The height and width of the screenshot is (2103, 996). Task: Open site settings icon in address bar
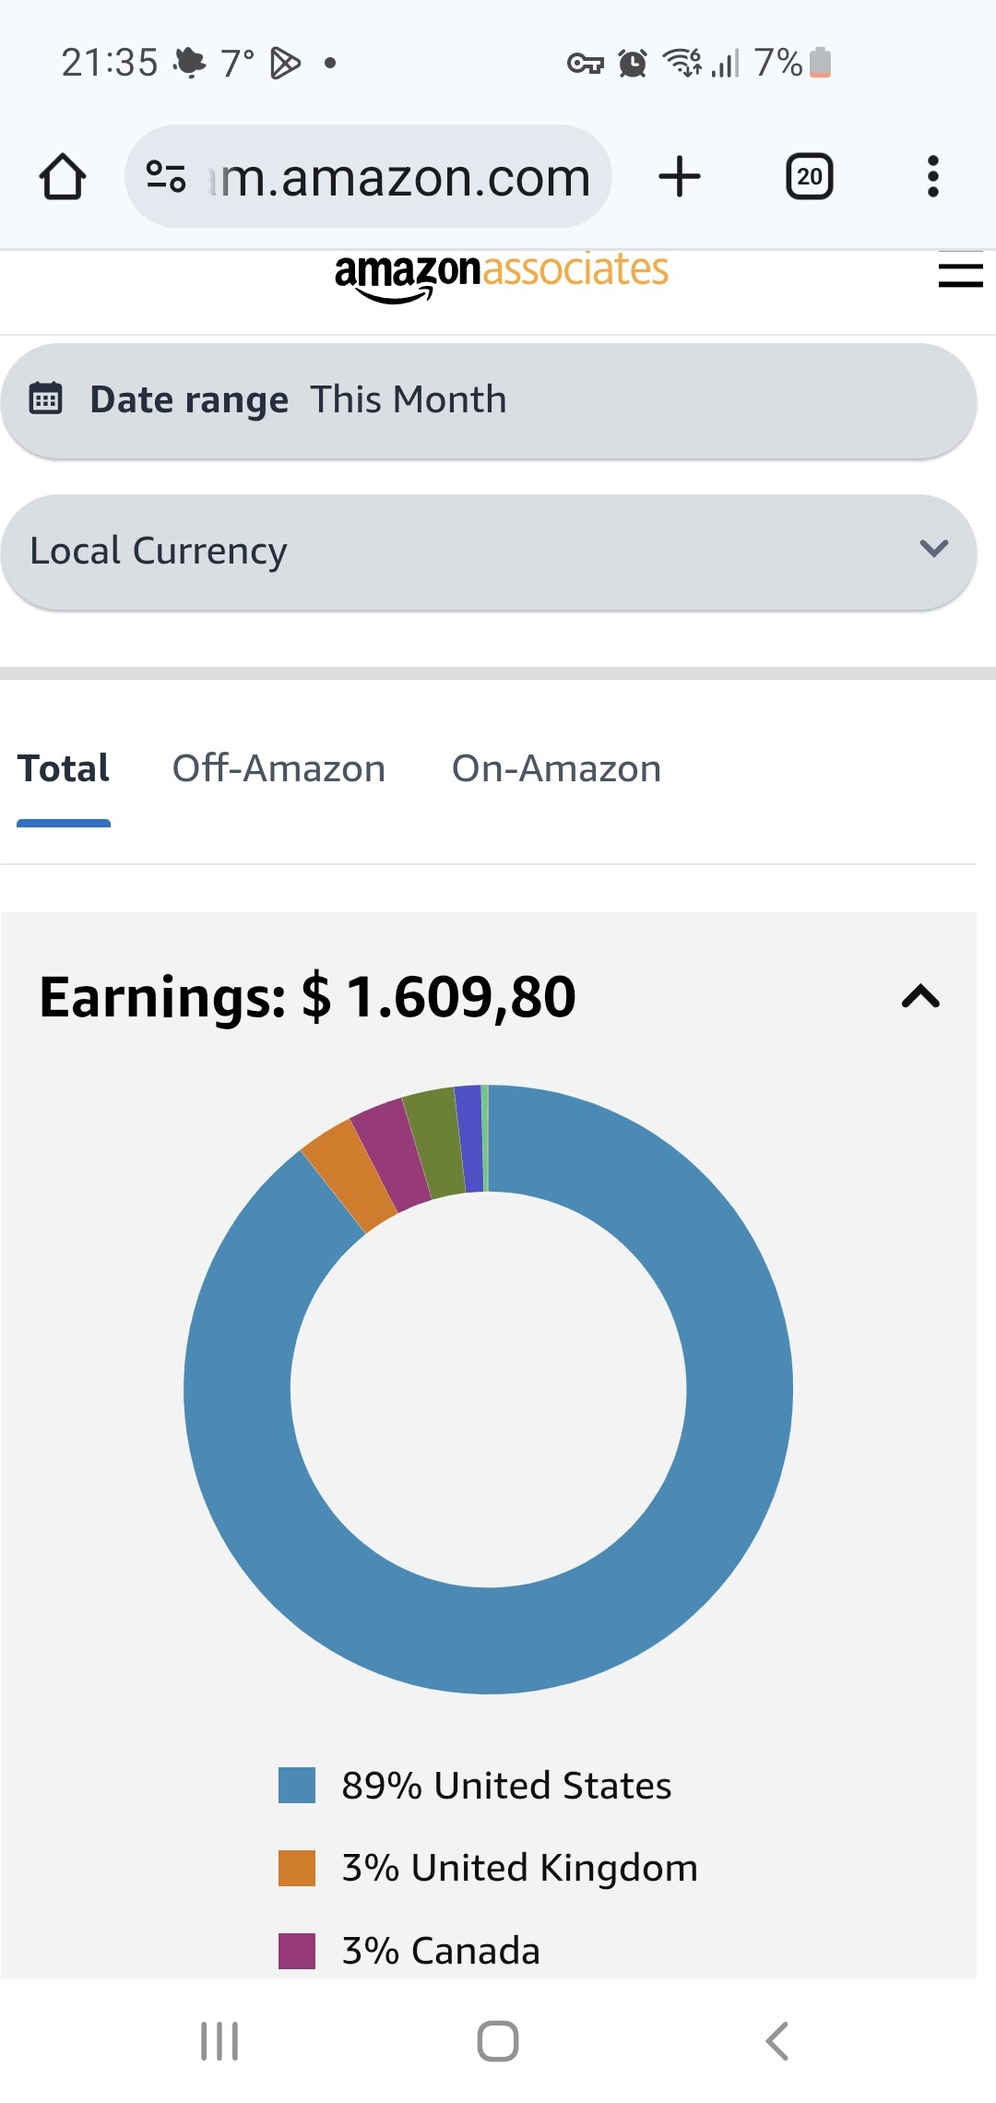[166, 176]
